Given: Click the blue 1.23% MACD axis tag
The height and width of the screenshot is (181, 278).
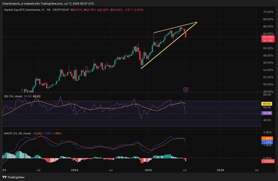Looking at the screenshot, I should [267, 142].
